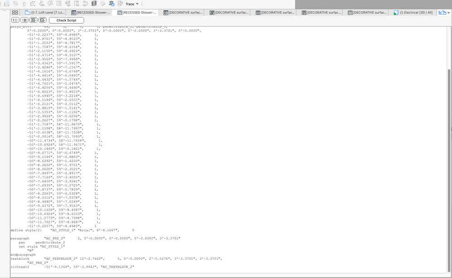
Task: Open the blue house view dropdown
Action: tap(444, 12)
